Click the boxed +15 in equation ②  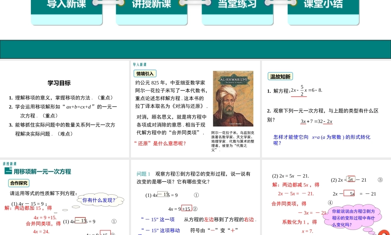[187, 209]
